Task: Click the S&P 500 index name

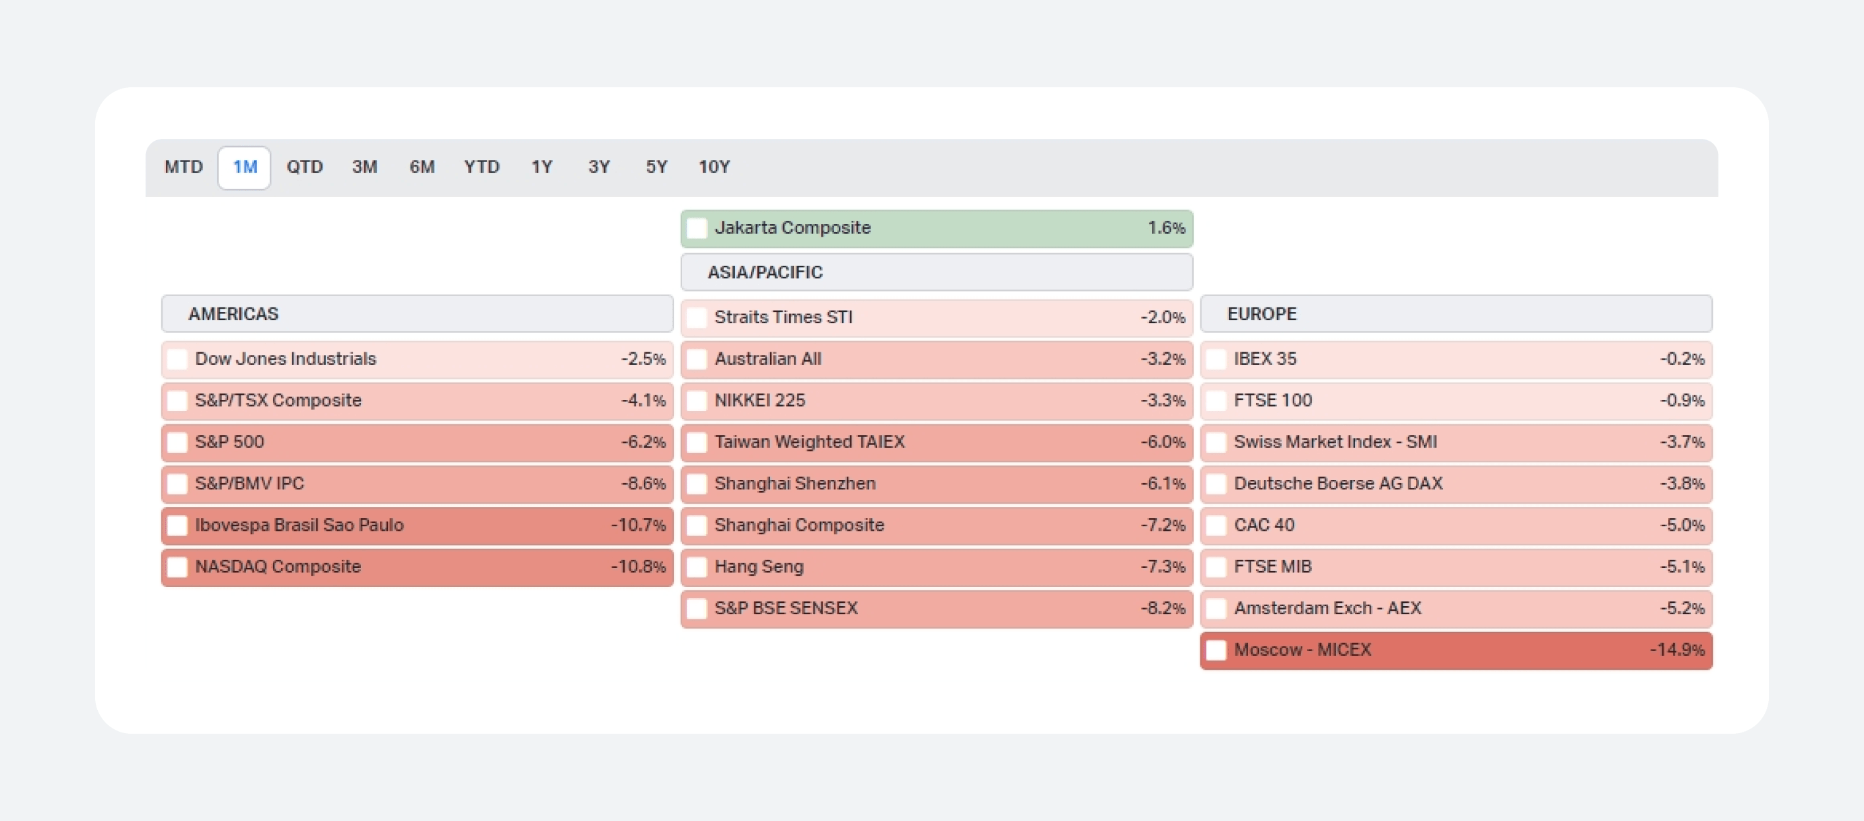Action: point(229,442)
